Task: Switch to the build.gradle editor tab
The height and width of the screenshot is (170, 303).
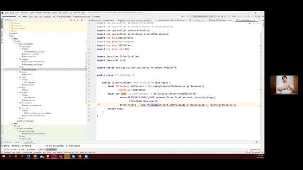Action: (170, 20)
